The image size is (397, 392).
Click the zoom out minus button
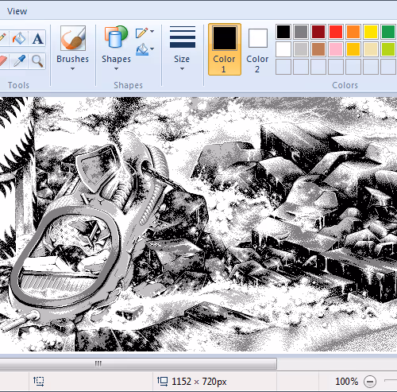click(x=370, y=382)
